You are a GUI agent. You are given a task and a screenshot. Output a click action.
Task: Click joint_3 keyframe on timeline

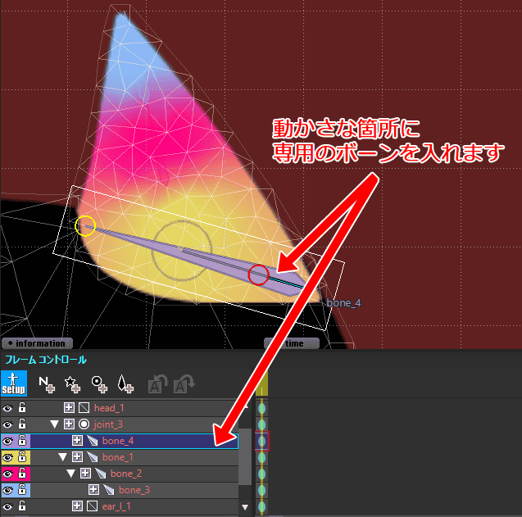point(262,424)
